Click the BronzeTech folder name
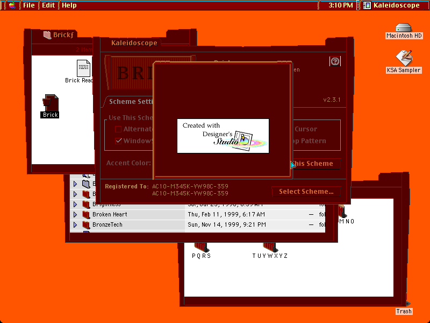This screenshot has height=323, width=430. 107,224
